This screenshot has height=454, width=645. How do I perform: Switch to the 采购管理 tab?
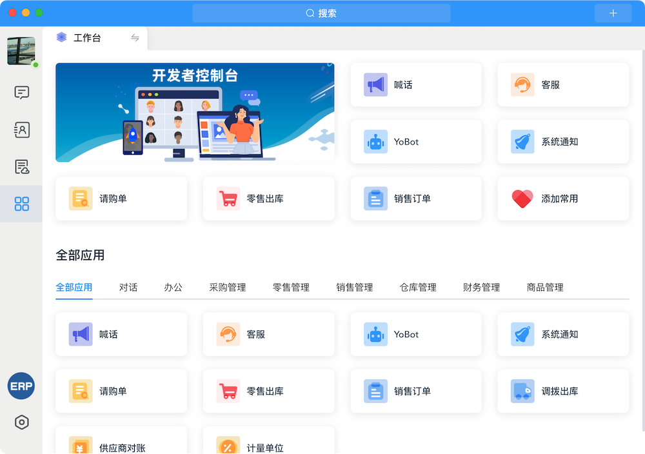click(x=227, y=288)
